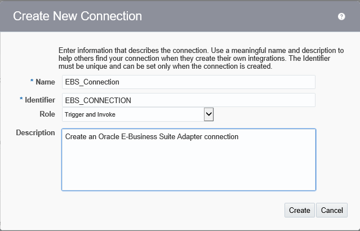Image resolution: width=360 pixels, height=231 pixels.
Task: Click the Role label
Action: click(47, 114)
